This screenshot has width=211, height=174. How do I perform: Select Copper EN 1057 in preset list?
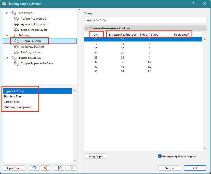coord(37,91)
